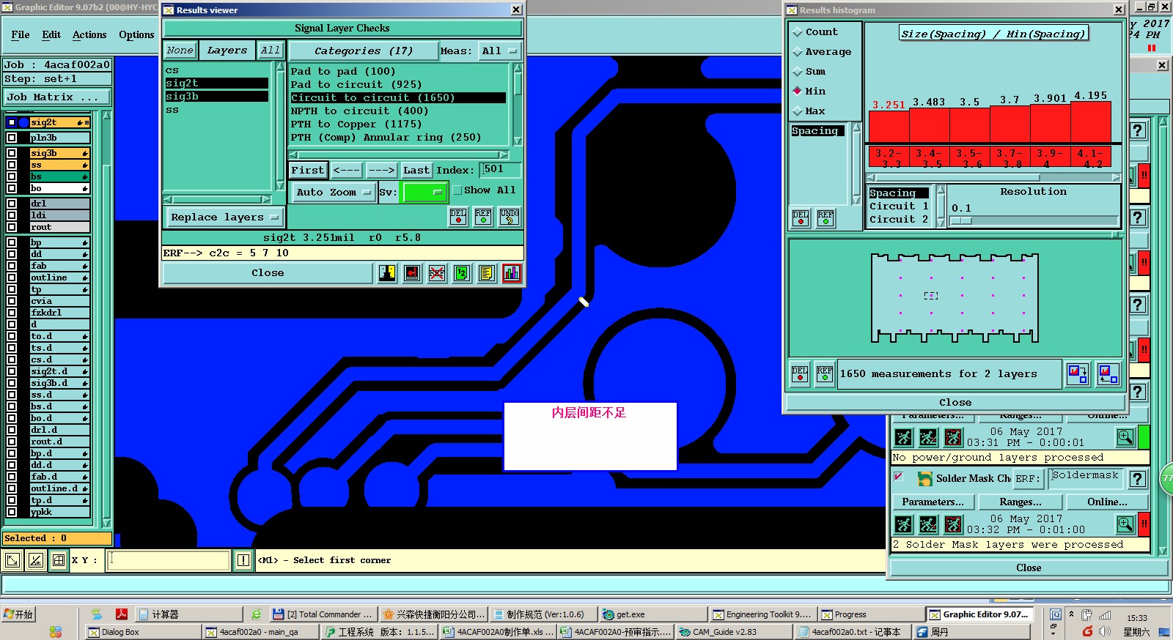Open 计算器 in the taskbar

(189, 614)
